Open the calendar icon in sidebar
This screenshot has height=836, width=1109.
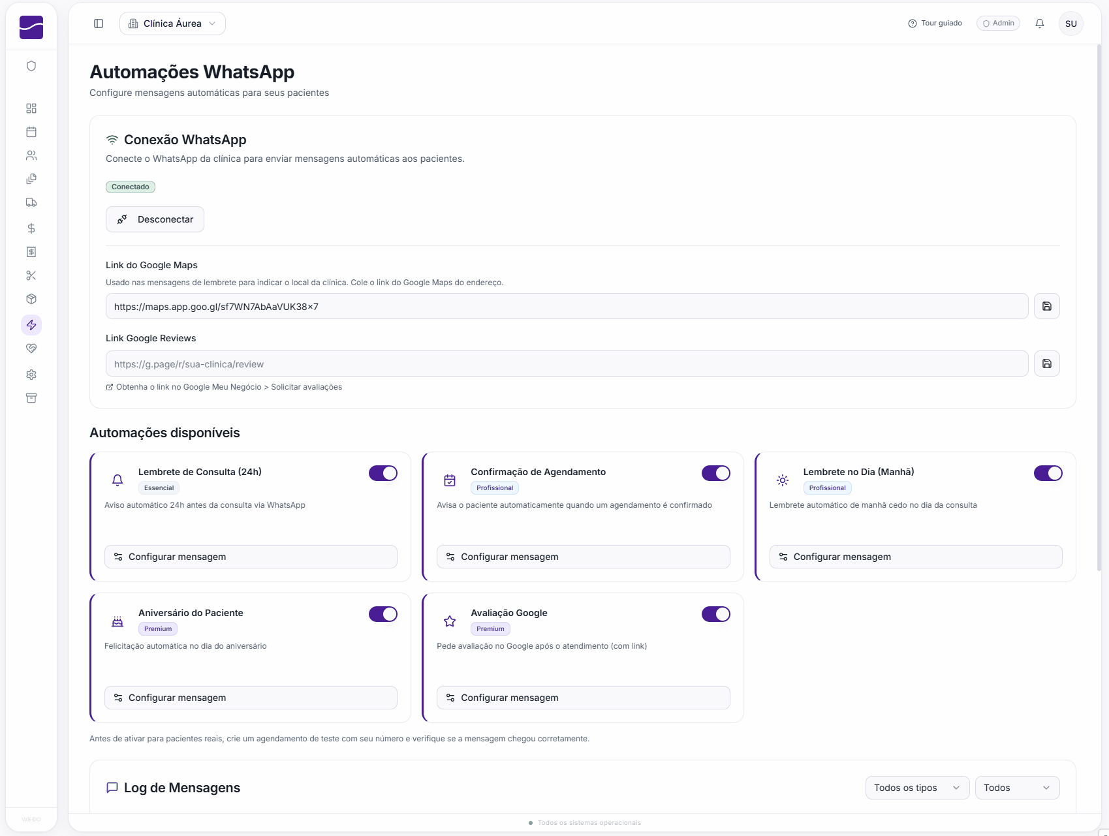(31, 132)
